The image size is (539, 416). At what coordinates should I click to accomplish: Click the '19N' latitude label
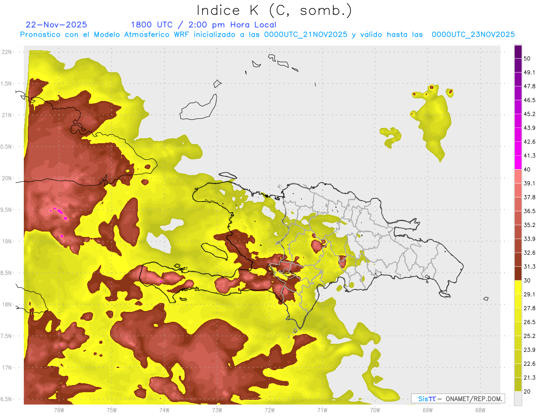(x=7, y=241)
